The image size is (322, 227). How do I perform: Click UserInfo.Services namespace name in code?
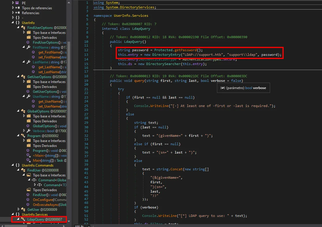131,16
